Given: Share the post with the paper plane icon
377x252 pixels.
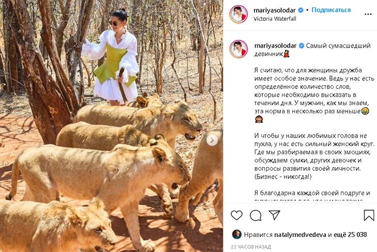Looking at the screenshot, I should (274, 215).
